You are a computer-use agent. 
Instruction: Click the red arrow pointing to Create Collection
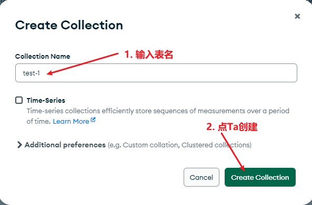233,152
